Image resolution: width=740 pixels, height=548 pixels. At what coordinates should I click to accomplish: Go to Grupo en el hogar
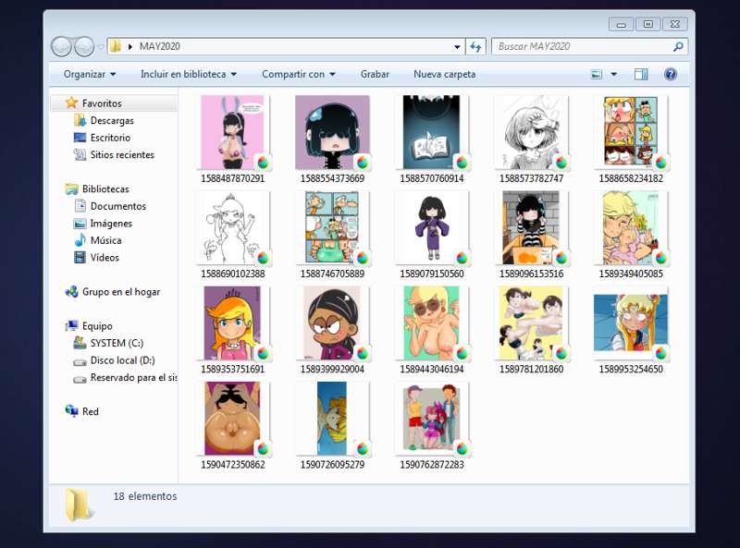pyautogui.click(x=120, y=292)
